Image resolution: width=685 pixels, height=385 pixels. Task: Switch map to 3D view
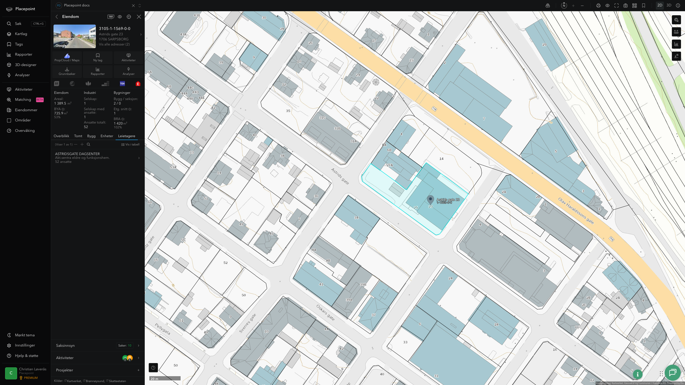tap(669, 5)
